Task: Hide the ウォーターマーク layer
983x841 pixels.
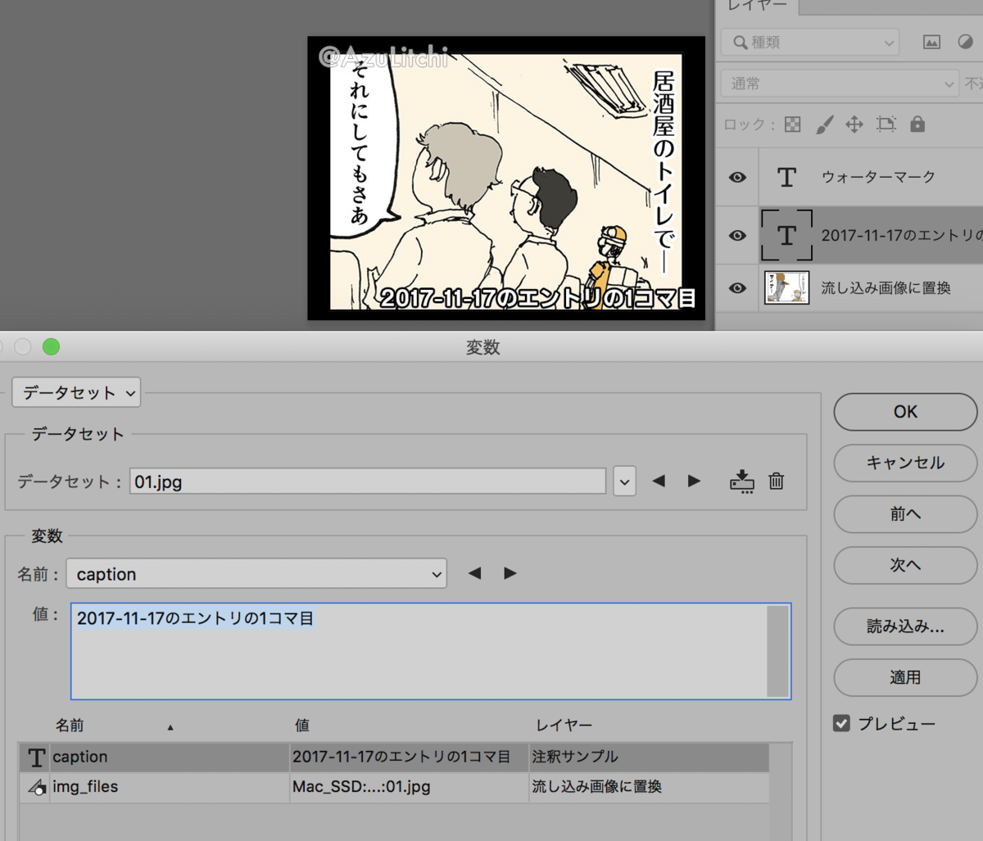Action: click(x=737, y=177)
